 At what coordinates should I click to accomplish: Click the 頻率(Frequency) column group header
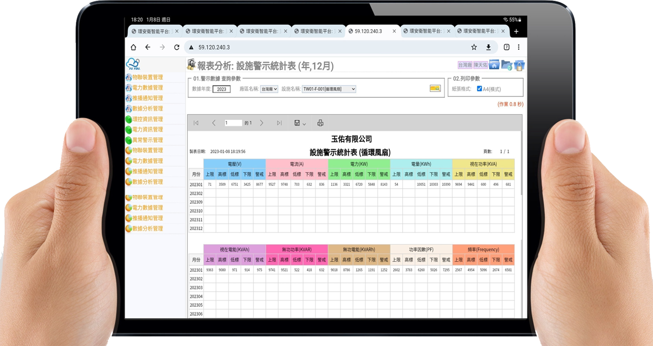pos(483,250)
